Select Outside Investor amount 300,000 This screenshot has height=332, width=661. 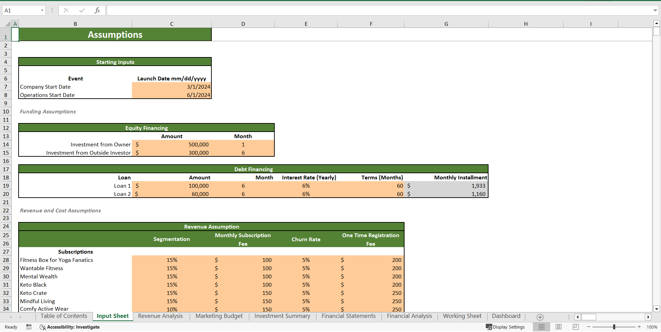(x=172, y=153)
